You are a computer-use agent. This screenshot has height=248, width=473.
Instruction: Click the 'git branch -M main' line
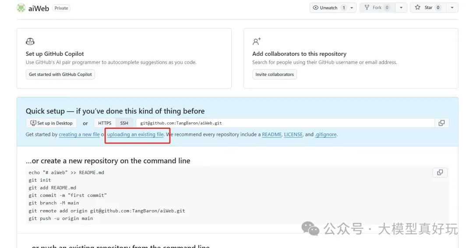[54, 203]
